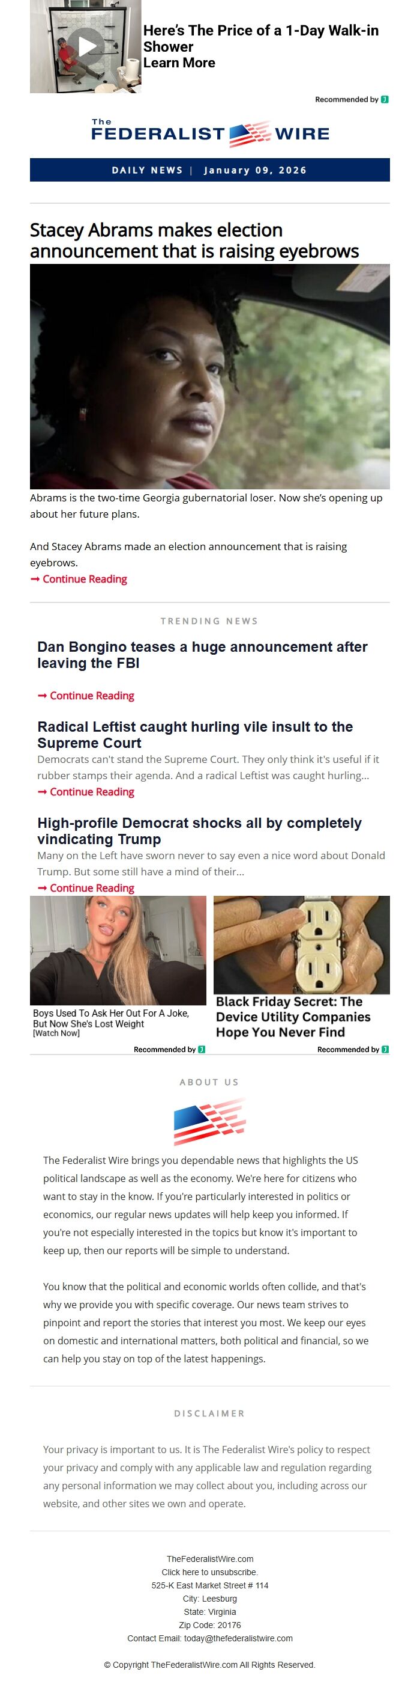The height and width of the screenshot is (1693, 420).
Task: Open The Federalist Wire header logo
Action: click(210, 133)
